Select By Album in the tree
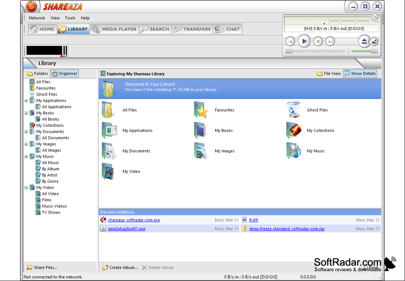The width and height of the screenshot is (405, 281). [50, 169]
